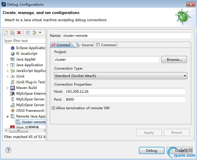The width and height of the screenshot is (197, 160).
Task: Switch to the Common tab
Action: pyautogui.click(x=106, y=45)
